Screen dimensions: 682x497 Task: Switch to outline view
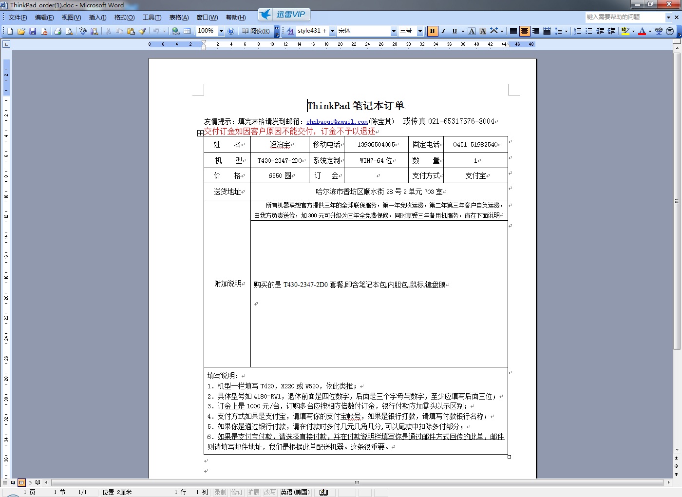pyautogui.click(x=30, y=482)
